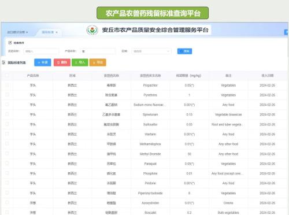Click the 'Paraquat' cell
This screenshot has width=289, height=215.
[150, 164]
